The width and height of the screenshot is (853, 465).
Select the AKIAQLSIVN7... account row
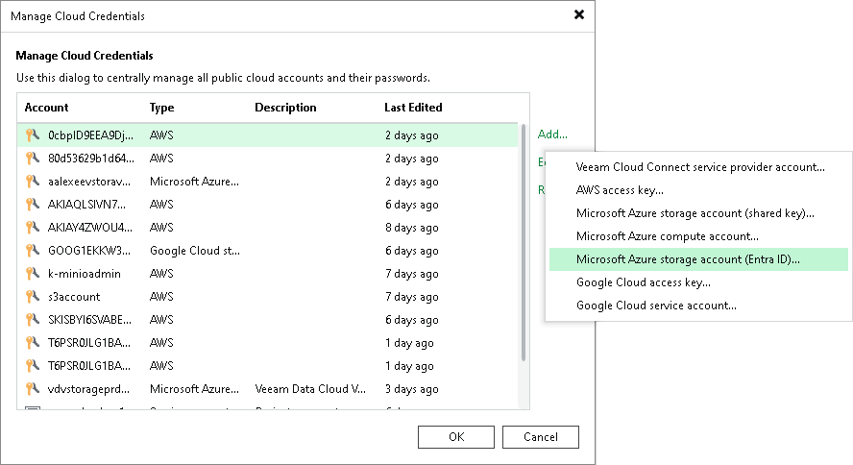(x=267, y=205)
